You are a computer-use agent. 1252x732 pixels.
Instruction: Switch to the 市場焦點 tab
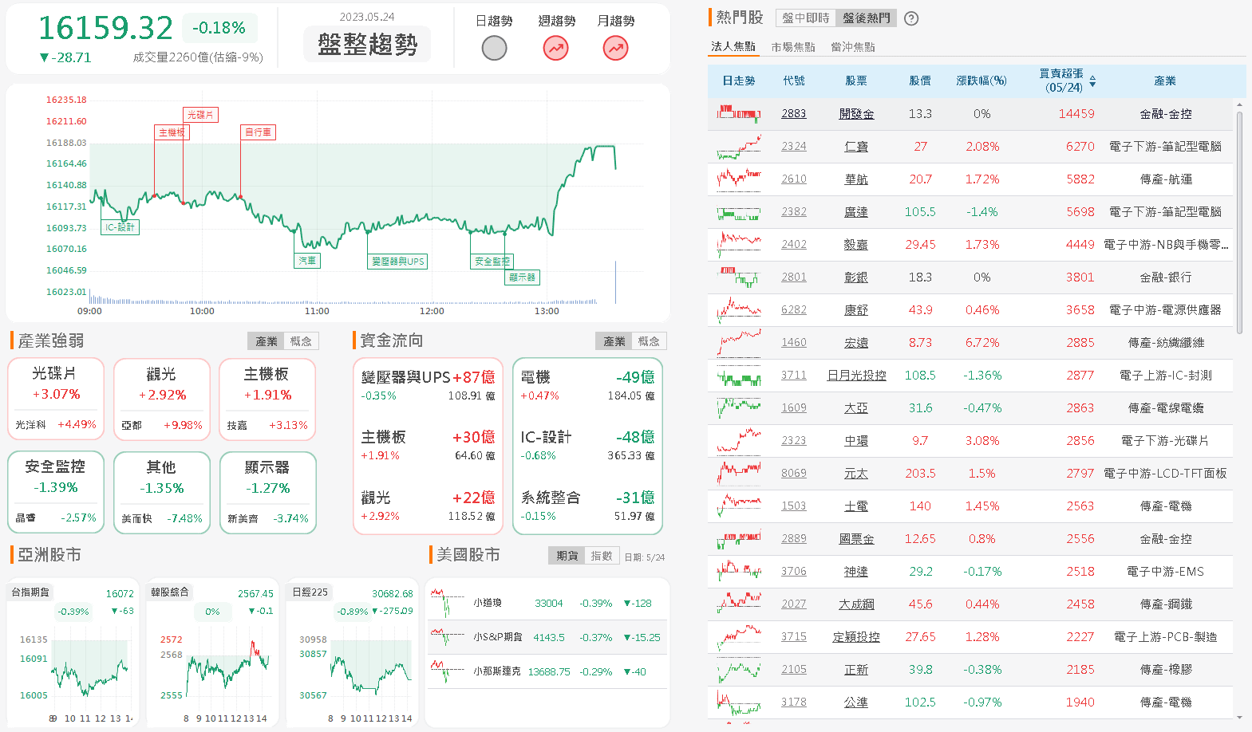click(x=792, y=47)
